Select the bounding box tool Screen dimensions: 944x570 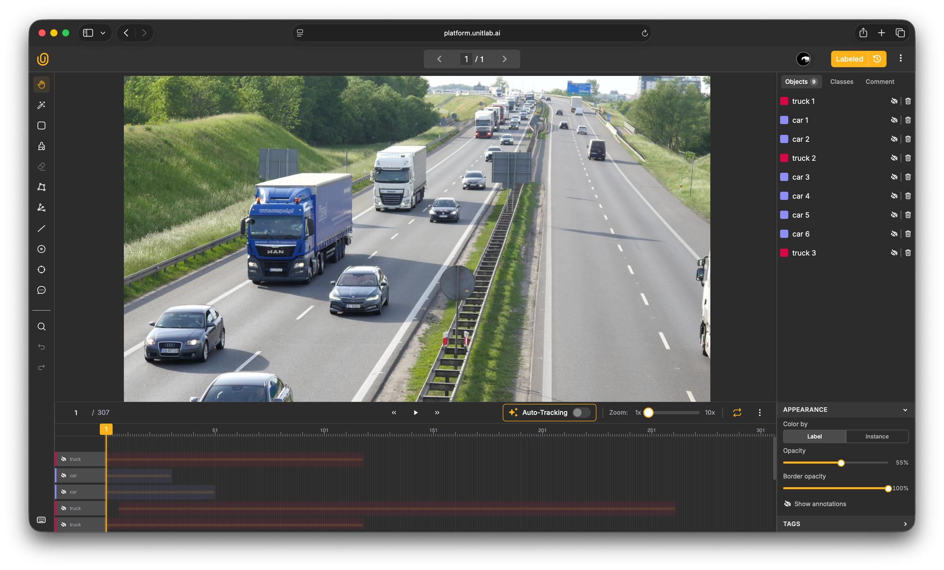point(42,125)
